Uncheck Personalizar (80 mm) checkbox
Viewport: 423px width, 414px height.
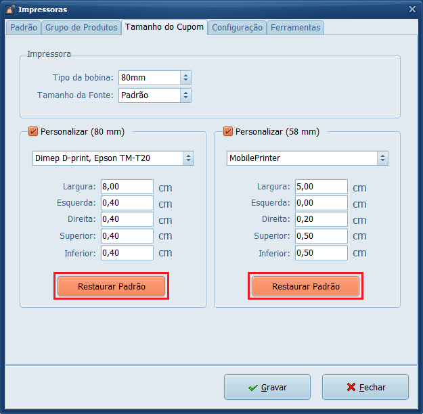coord(33,132)
